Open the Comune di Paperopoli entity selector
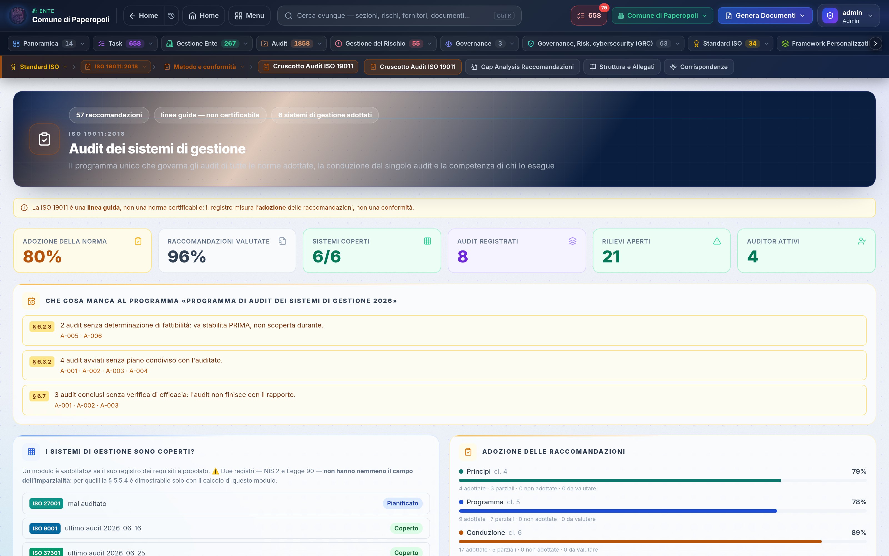The width and height of the screenshot is (889, 556). [662, 16]
